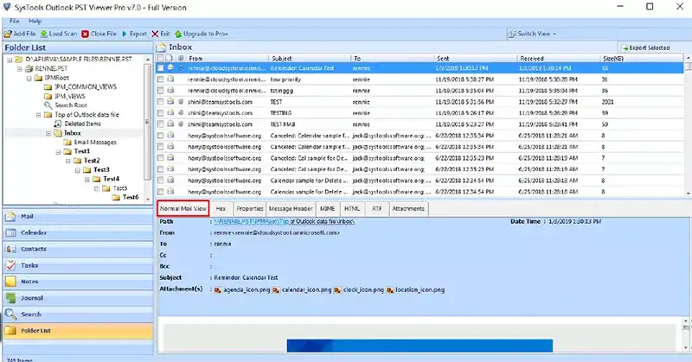Switch to the Properties tab
This screenshot has width=692, height=362.
[249, 208]
